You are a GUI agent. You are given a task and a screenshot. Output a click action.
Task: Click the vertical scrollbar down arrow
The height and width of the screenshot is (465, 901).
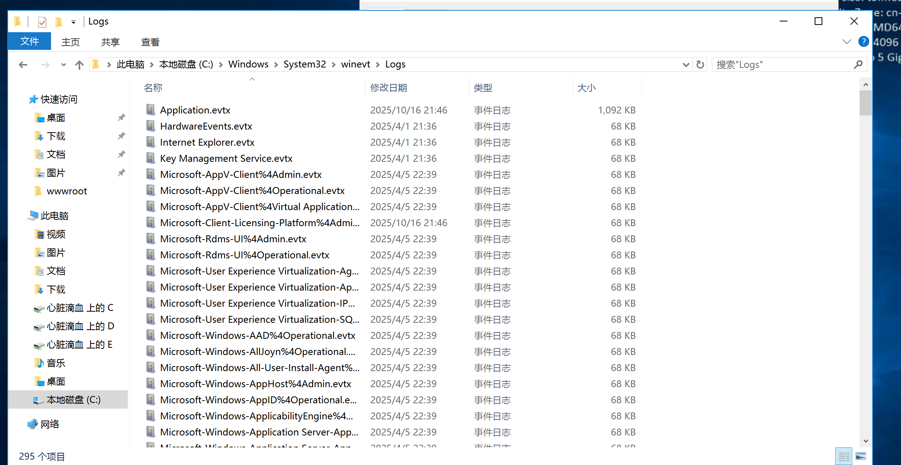(865, 441)
